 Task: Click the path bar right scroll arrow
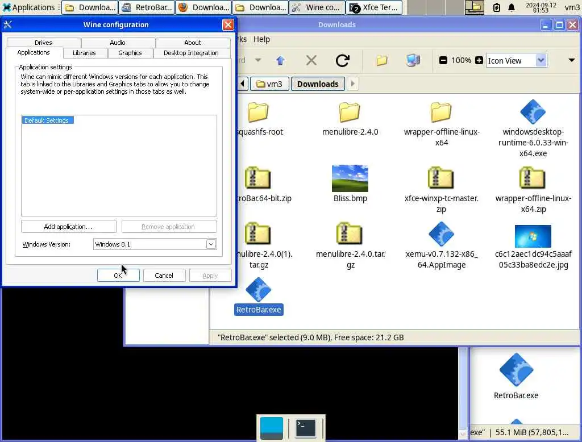[x=352, y=84]
